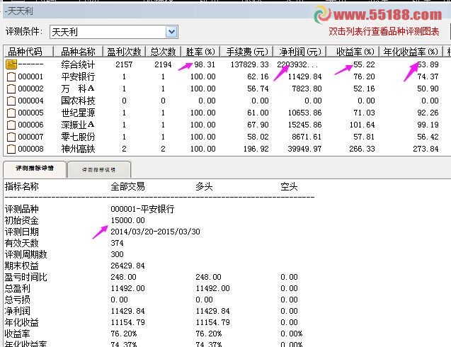The height and width of the screenshot is (347, 451).
Task: Click stock code 000004
Action: (x=30, y=101)
